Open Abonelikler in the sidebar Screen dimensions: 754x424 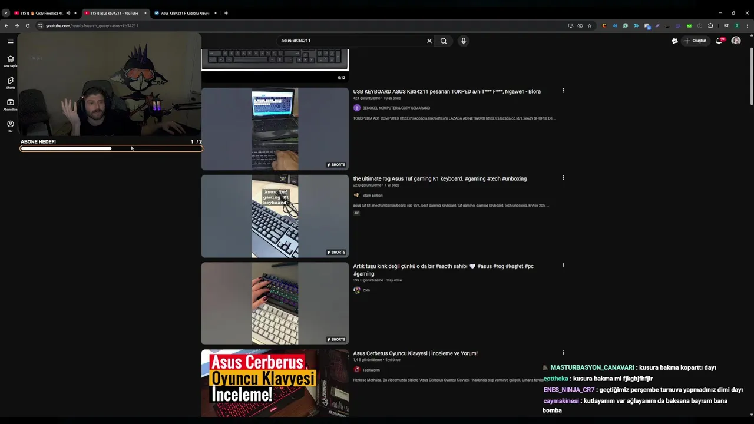[10, 104]
